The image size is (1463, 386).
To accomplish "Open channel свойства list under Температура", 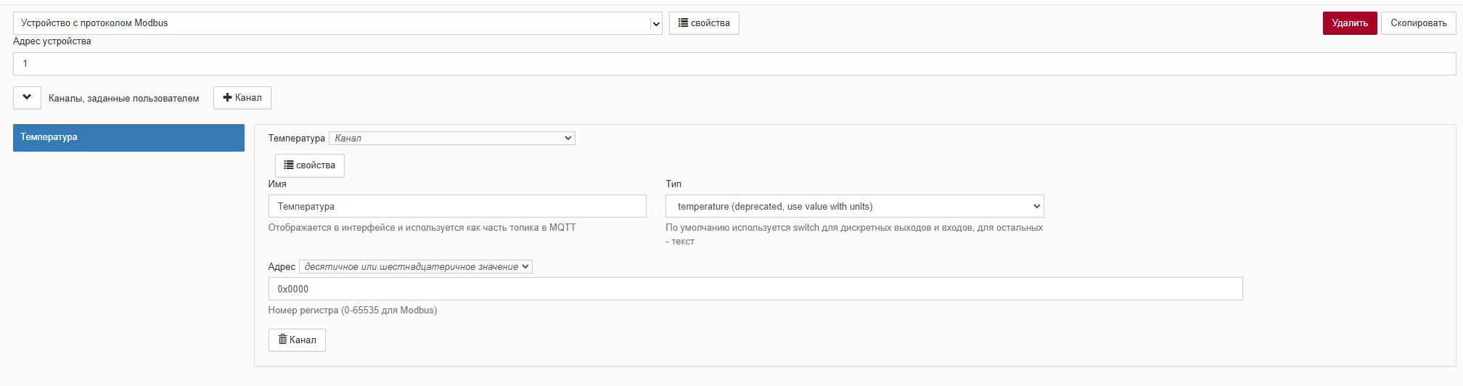I will tap(309, 165).
